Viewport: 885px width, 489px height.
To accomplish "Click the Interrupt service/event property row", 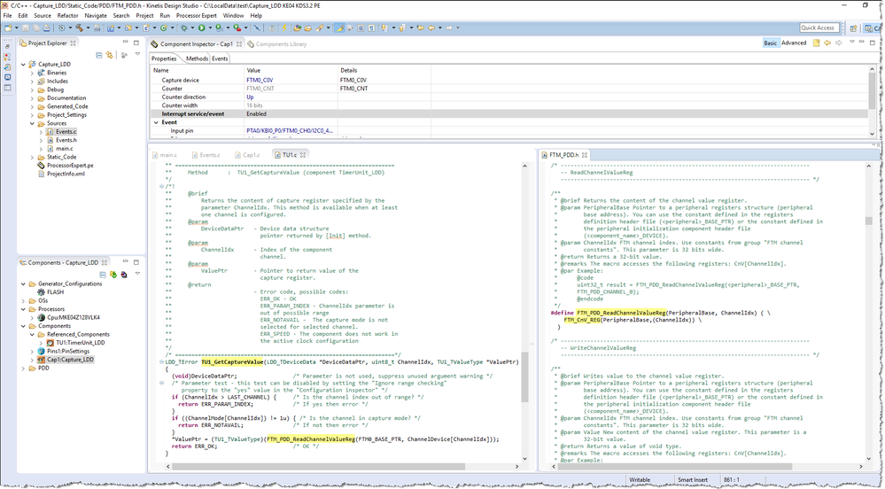I will (x=508, y=114).
